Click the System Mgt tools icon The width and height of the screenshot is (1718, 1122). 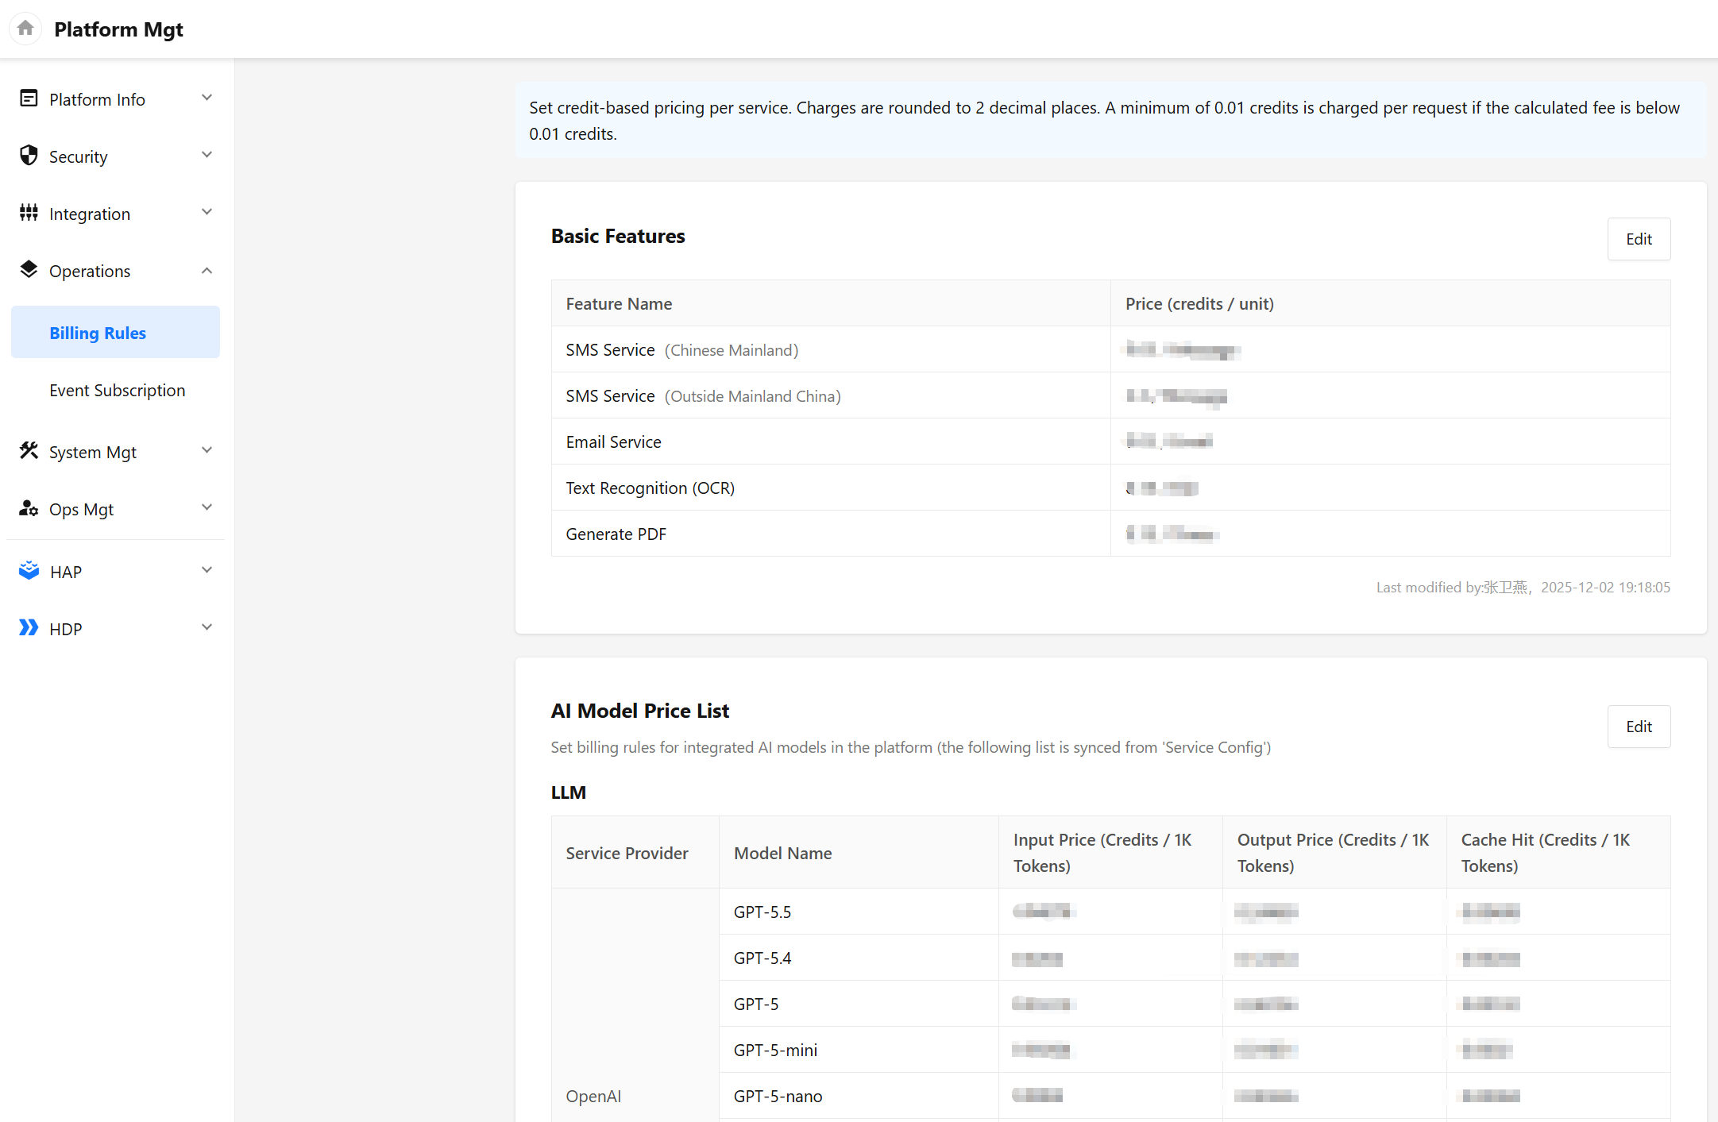click(x=29, y=451)
